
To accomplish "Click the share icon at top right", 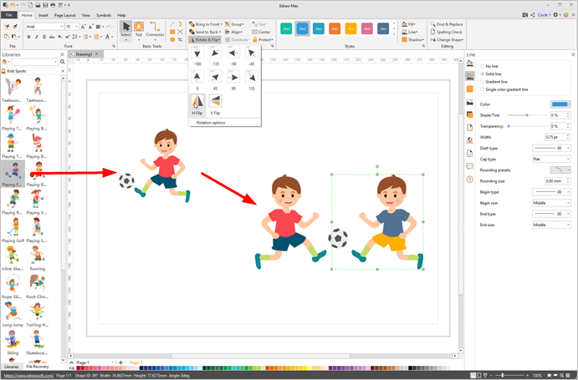I will (x=532, y=15).
